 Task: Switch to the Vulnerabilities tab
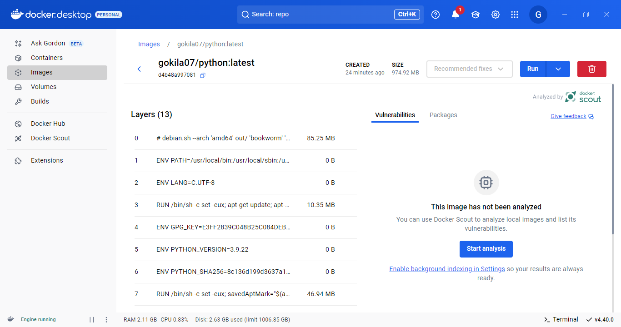[x=395, y=115]
